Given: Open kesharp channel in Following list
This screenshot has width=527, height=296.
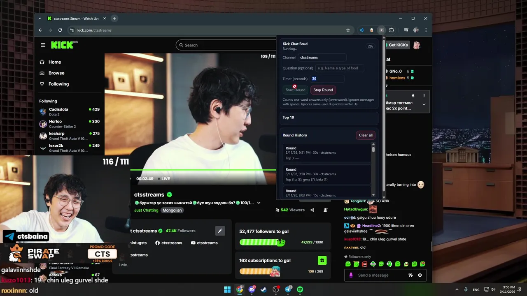Looking at the screenshot, I should (x=70, y=136).
